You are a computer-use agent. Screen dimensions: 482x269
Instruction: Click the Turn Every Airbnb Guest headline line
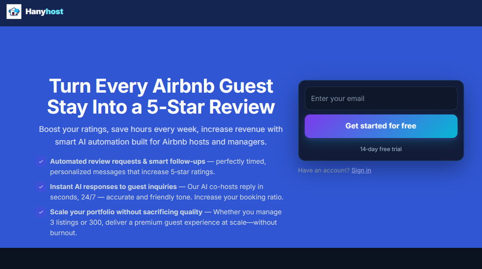(161, 86)
